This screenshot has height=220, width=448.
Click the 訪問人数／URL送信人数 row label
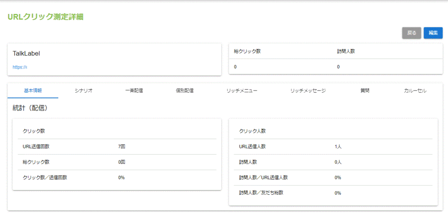point(263,177)
